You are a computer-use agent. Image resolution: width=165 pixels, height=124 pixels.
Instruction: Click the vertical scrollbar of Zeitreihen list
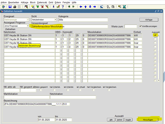point(158,57)
